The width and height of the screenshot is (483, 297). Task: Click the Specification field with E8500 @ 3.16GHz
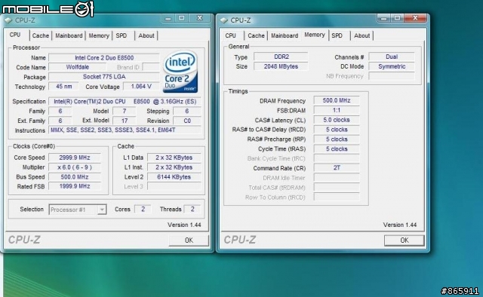(125, 102)
